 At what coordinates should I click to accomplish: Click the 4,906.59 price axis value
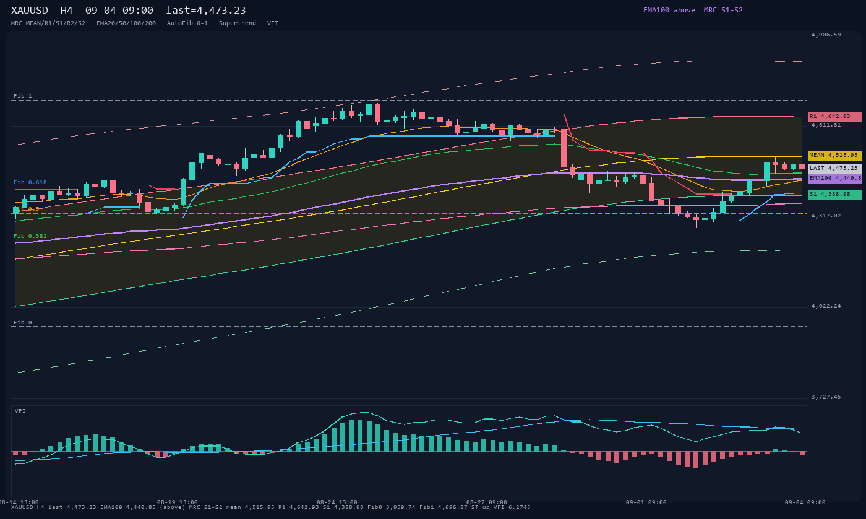(826, 35)
